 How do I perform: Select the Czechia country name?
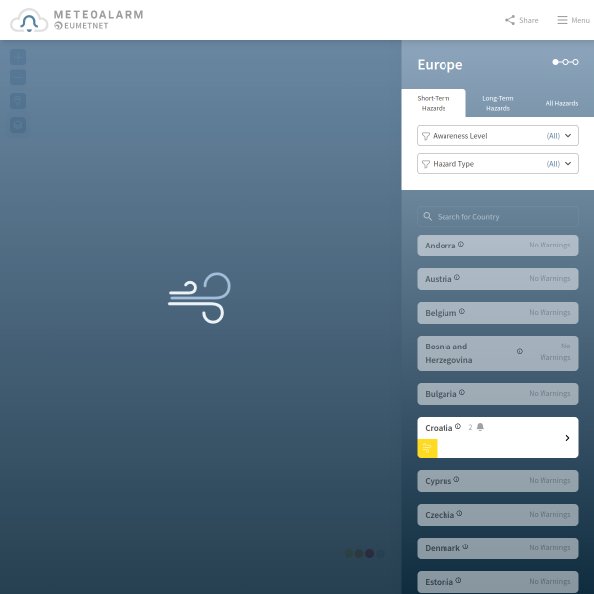pyautogui.click(x=440, y=515)
